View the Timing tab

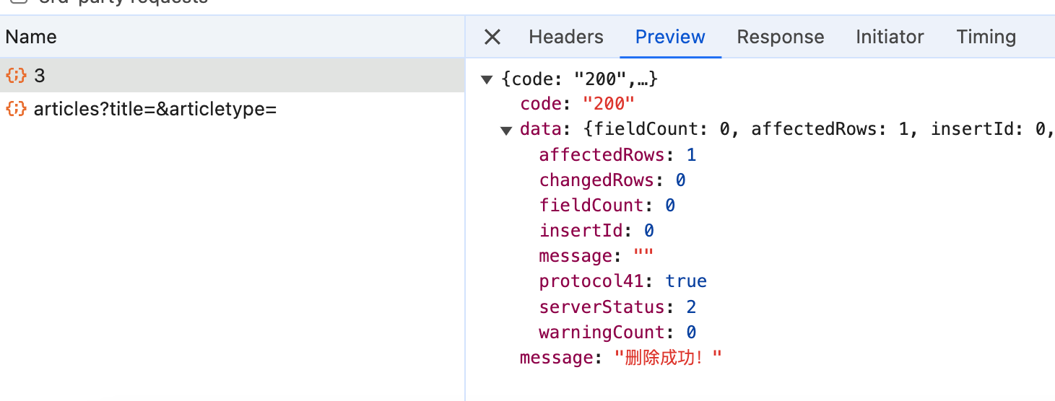986,38
